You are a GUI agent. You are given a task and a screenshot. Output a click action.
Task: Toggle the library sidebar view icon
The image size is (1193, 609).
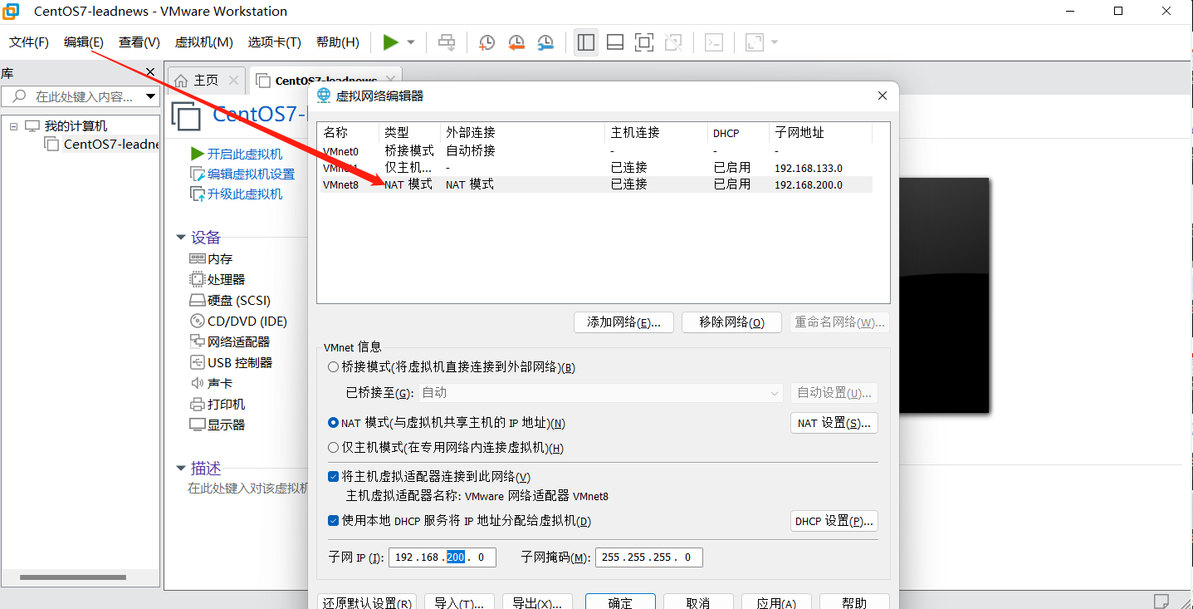pos(586,42)
